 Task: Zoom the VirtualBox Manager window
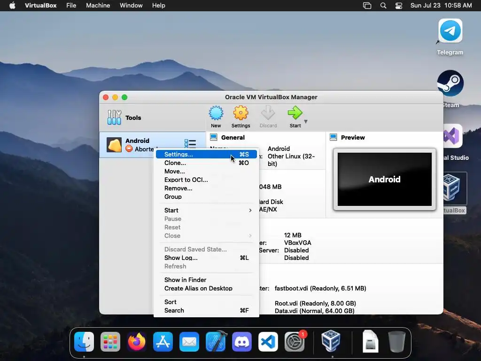pyautogui.click(x=124, y=97)
